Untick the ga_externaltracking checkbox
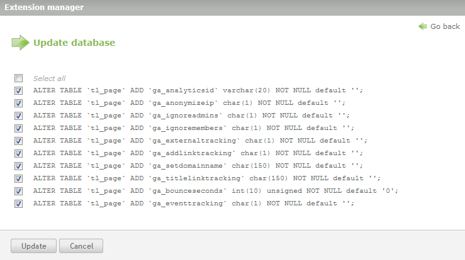The height and width of the screenshot is (260, 465). [19, 141]
